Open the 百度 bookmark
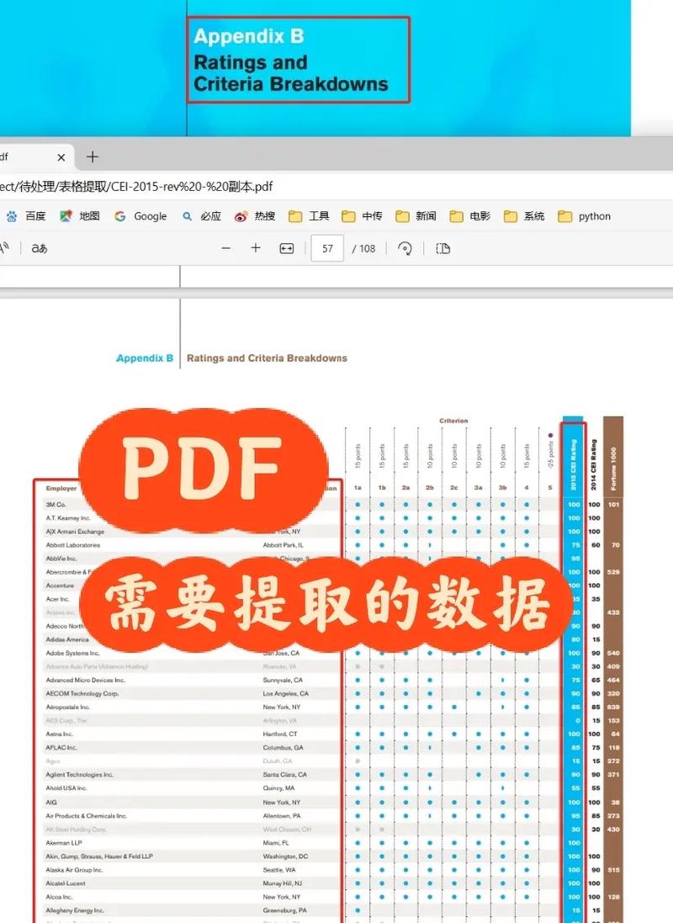This screenshot has width=673, height=923. click(26, 216)
